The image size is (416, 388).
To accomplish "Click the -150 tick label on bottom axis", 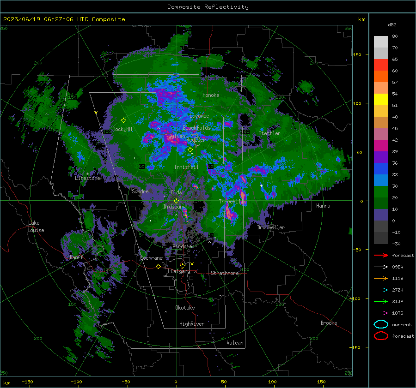I will (27, 382).
